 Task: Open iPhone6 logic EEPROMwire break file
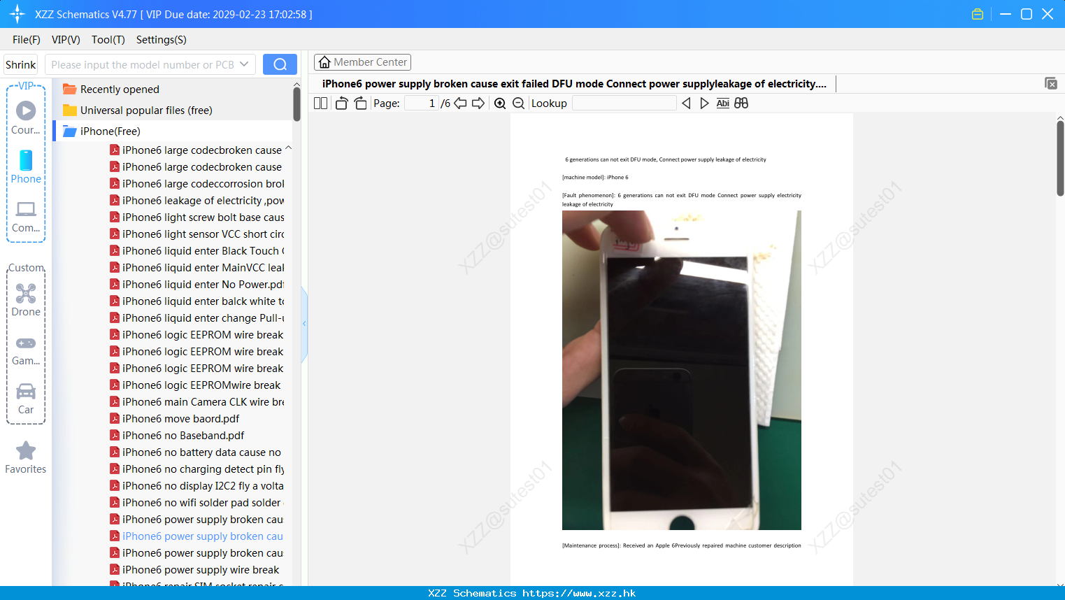click(x=195, y=385)
